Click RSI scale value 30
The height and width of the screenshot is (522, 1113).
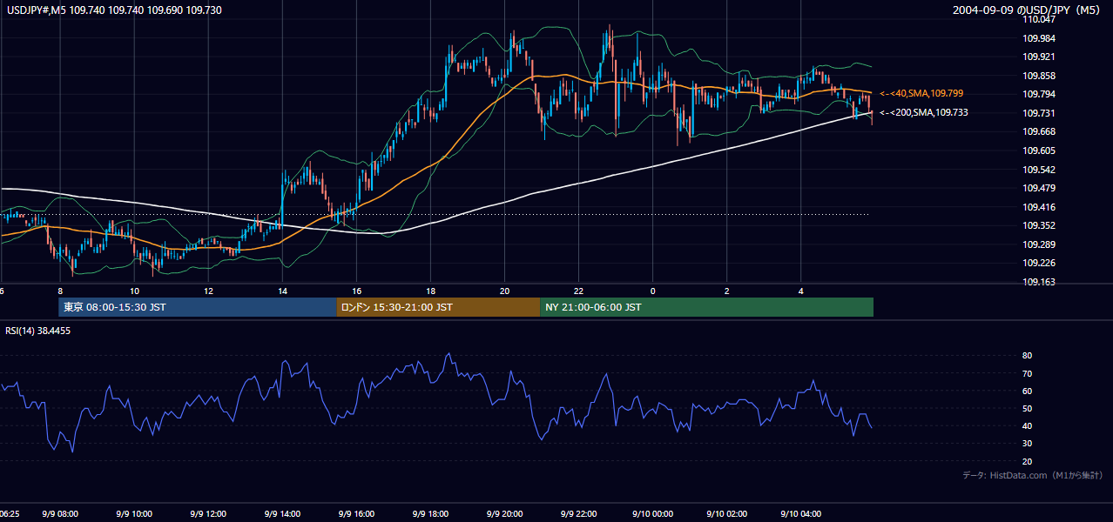coord(1027,444)
